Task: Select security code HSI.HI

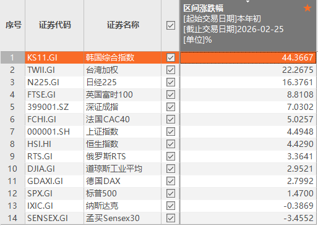Action: [x=39, y=144]
